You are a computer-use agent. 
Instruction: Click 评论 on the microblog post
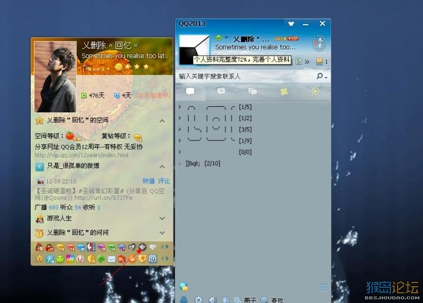(164, 181)
